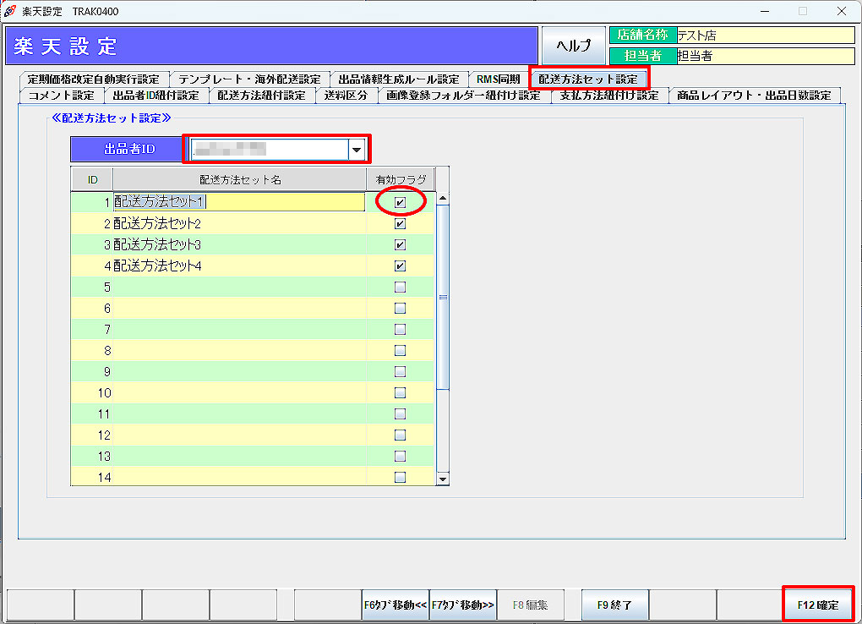
Task: Click the F6 タブ移動<< button
Action: [396, 605]
